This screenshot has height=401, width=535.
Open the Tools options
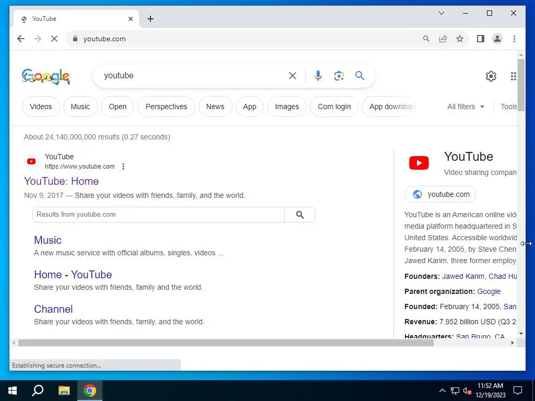tap(509, 107)
